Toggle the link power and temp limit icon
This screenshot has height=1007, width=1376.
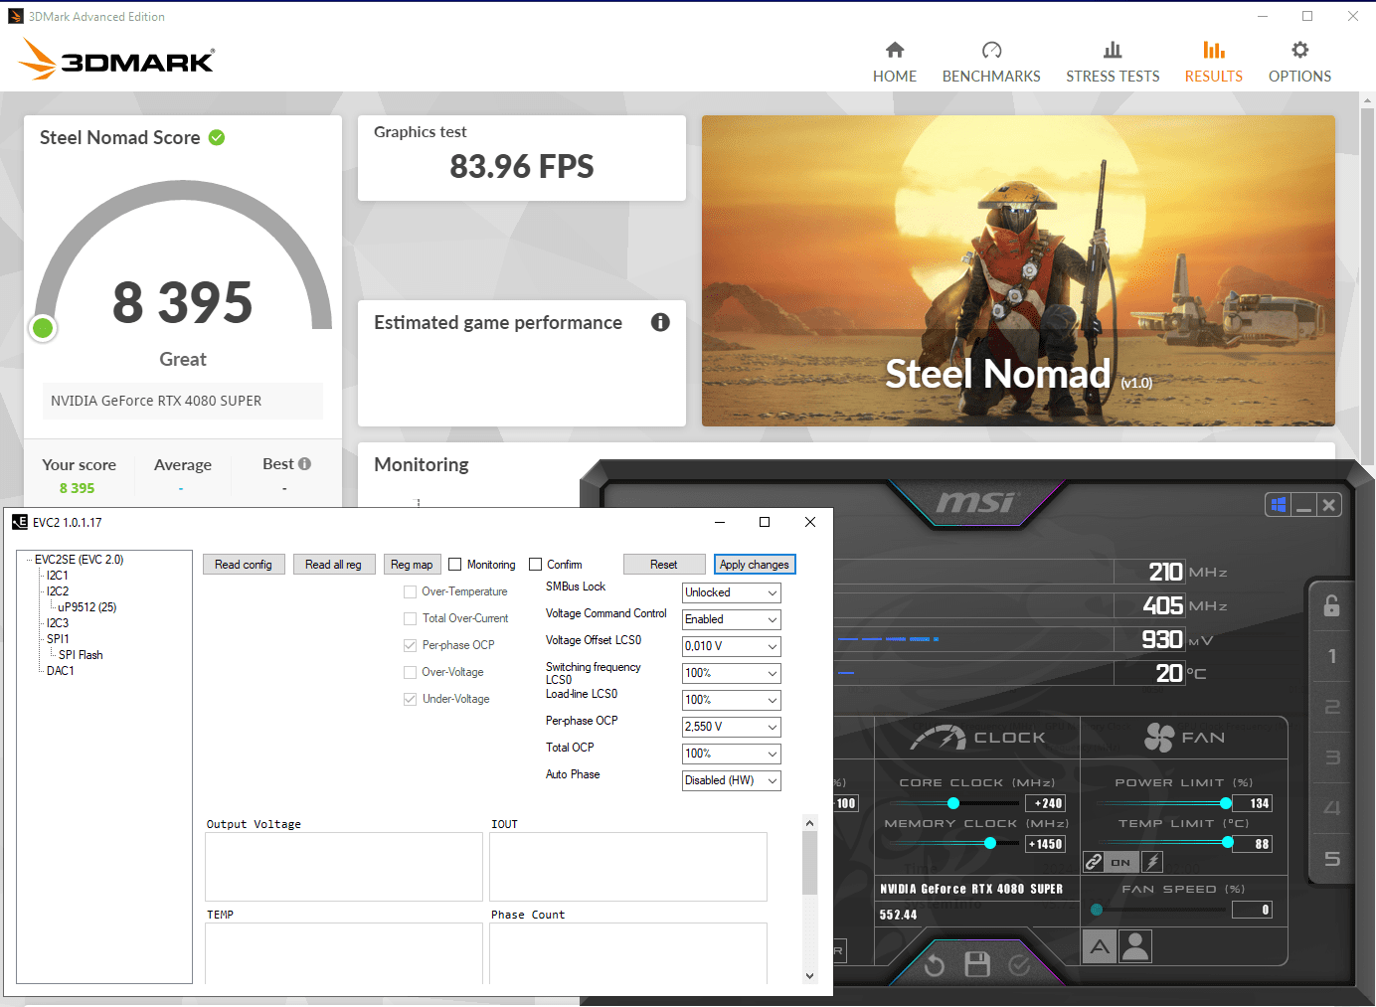click(x=1094, y=862)
